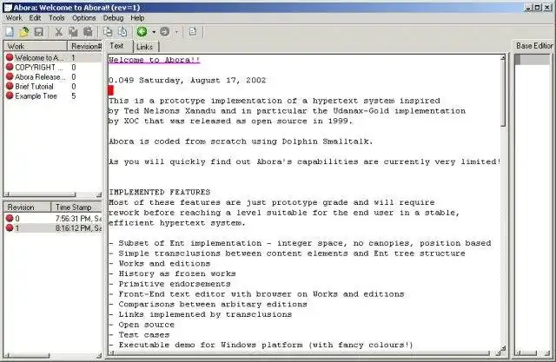
Task: Click the Copy toolbar icon
Action: point(73,32)
